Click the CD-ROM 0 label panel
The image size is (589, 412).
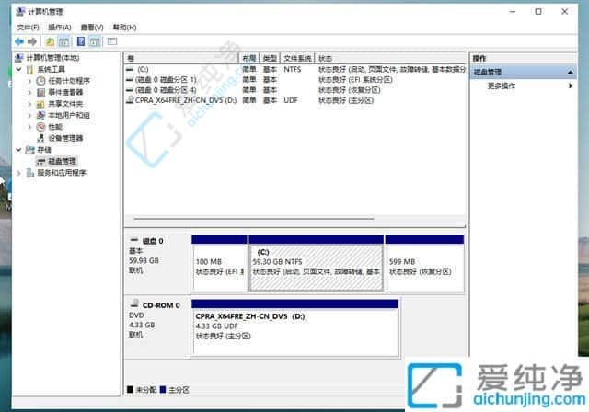pyautogui.click(x=157, y=327)
